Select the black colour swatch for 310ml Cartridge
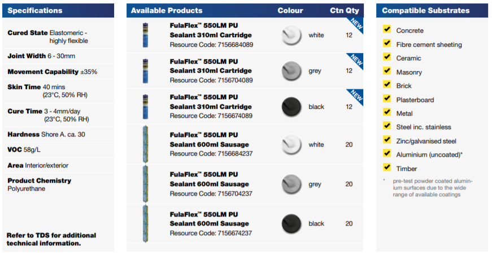Screen dimensions: 492x256 [x=291, y=107]
